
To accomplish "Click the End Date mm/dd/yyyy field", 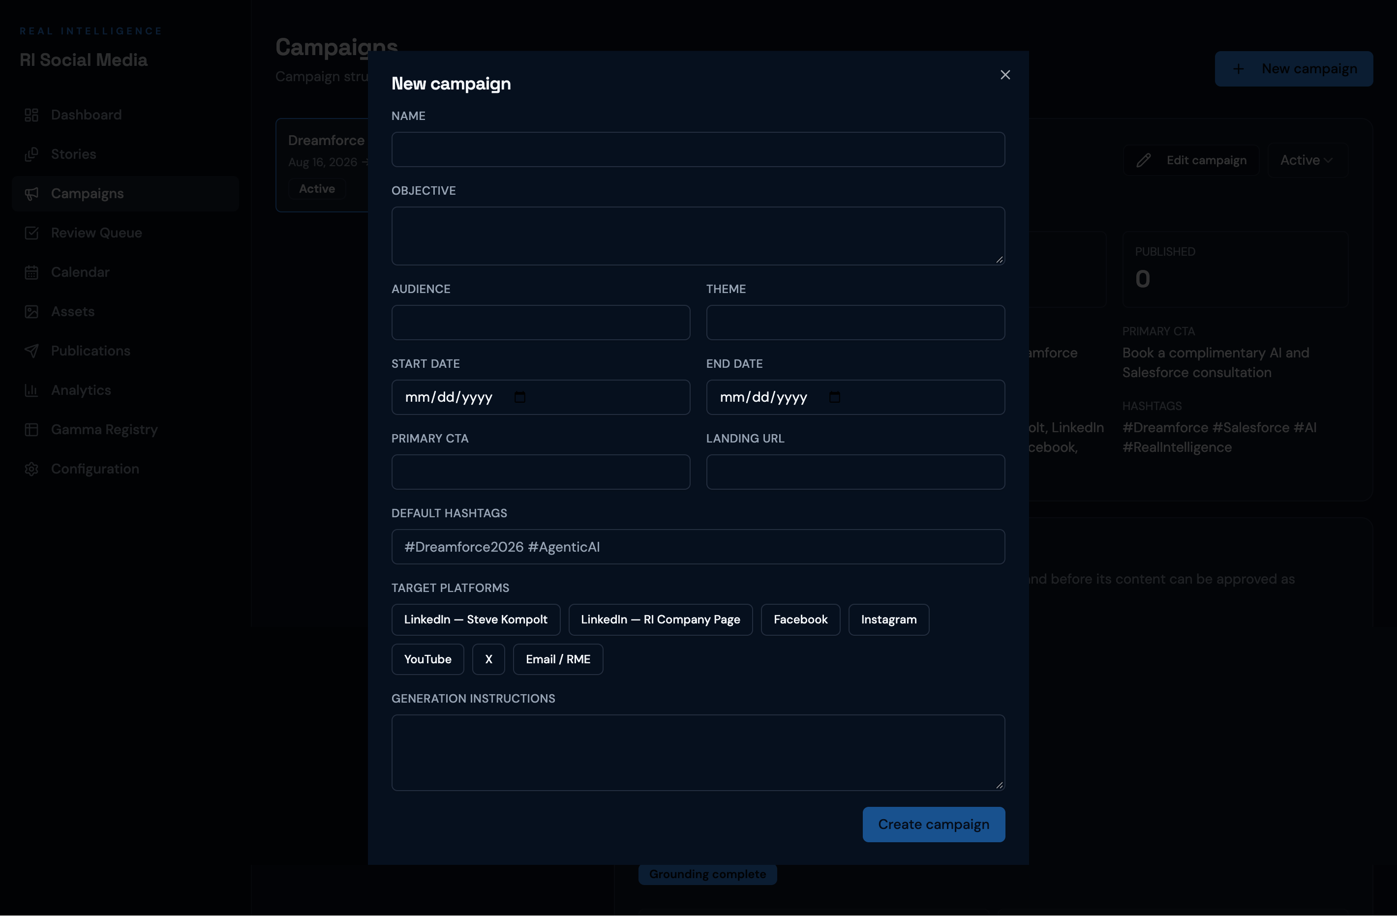I will pos(855,397).
